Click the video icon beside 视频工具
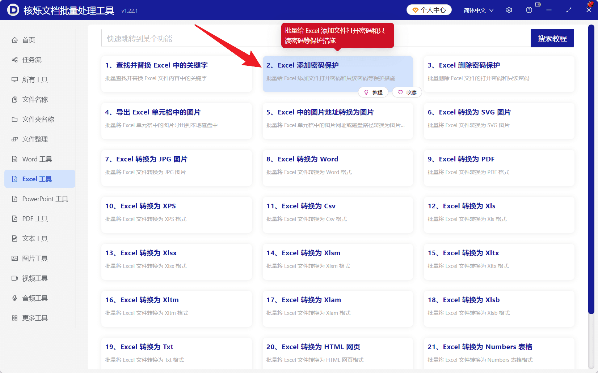 pos(14,278)
